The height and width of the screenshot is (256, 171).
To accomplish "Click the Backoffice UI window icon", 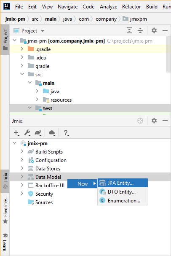I will 31,185.
